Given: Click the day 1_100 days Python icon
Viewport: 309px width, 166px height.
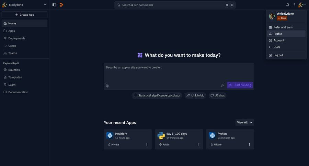Looking at the screenshot, I should 161,135.
